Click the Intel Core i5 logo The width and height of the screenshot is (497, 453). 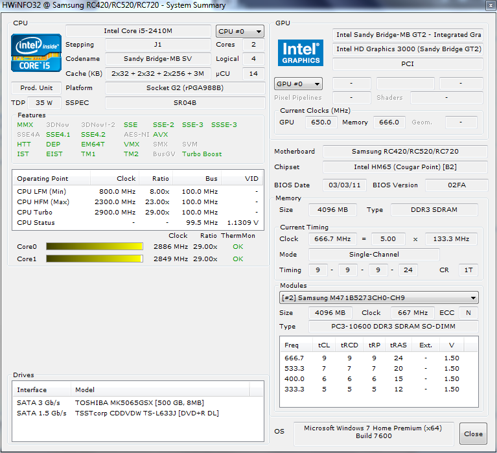(36, 52)
